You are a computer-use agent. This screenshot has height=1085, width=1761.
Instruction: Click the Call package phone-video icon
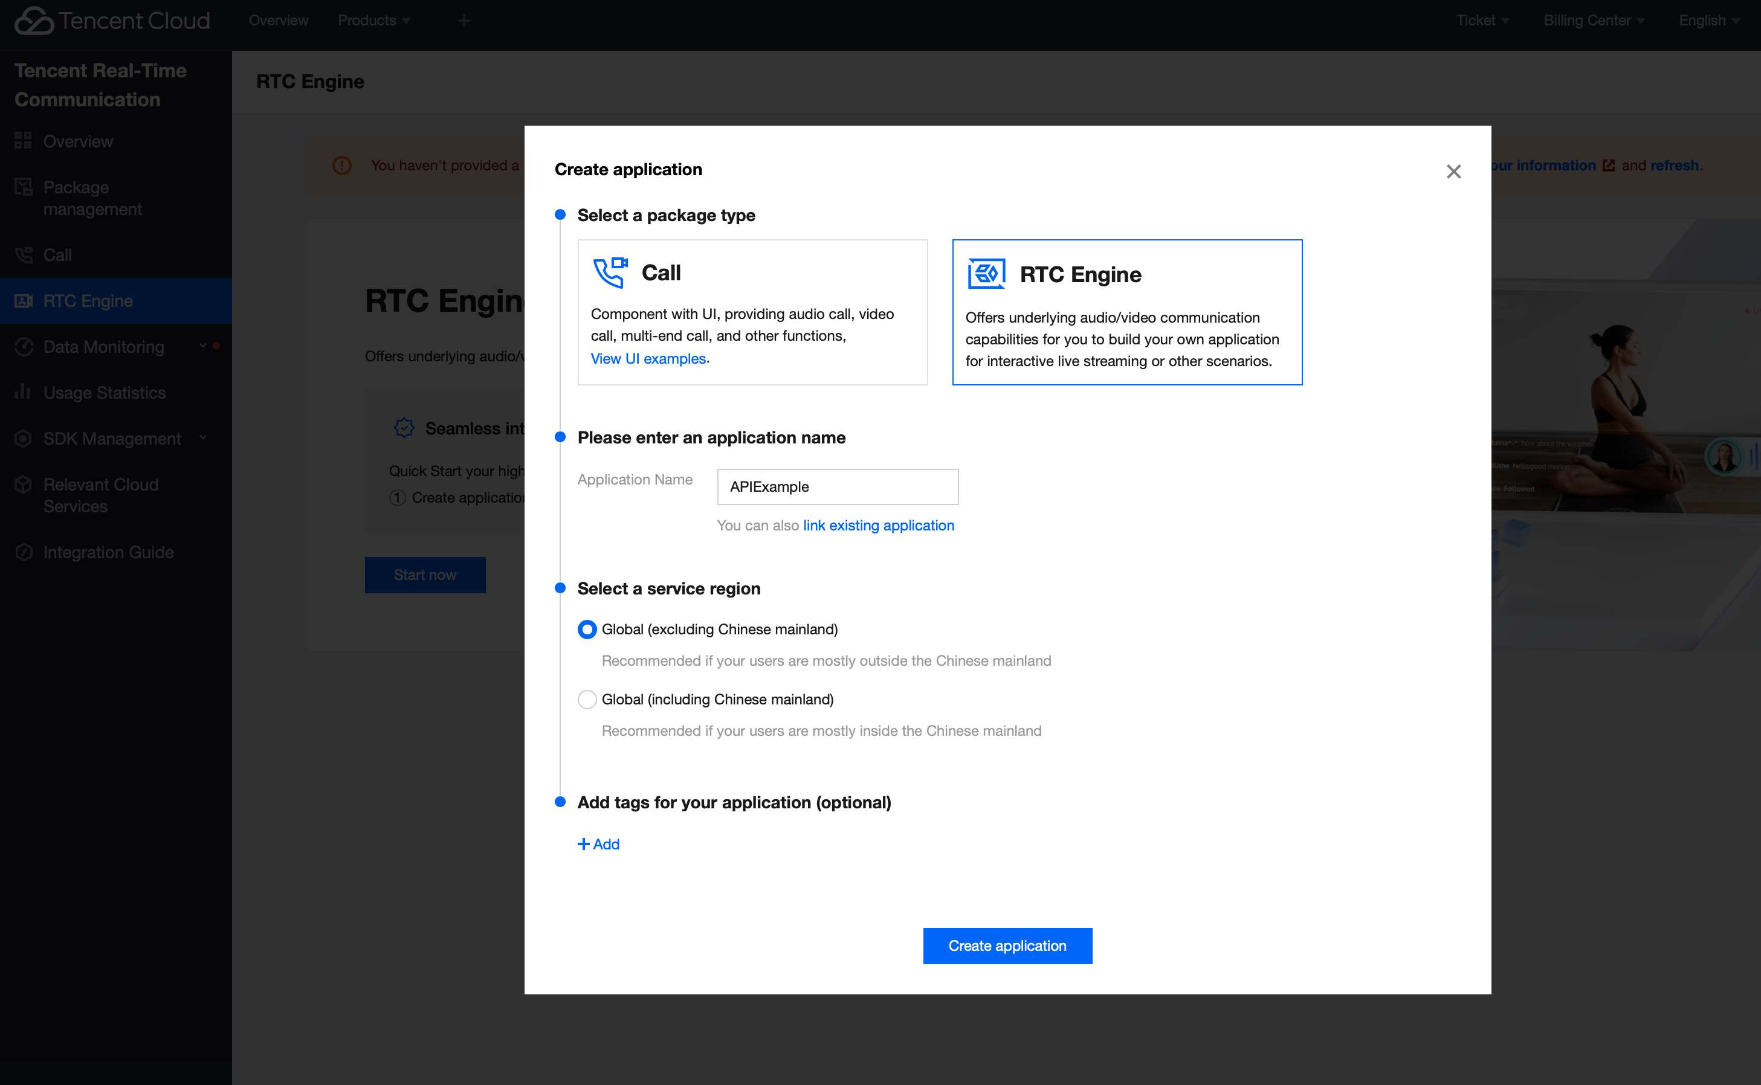[611, 272]
